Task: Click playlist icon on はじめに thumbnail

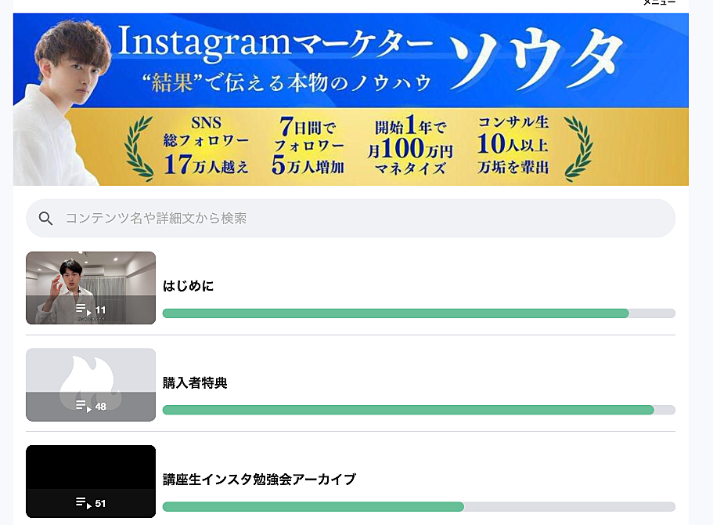Action: 84,310
